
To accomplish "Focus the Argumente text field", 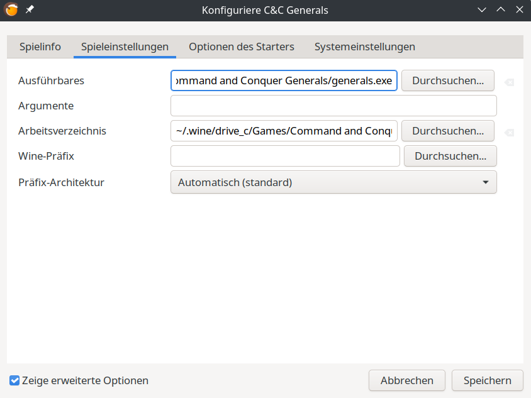I will (333, 106).
